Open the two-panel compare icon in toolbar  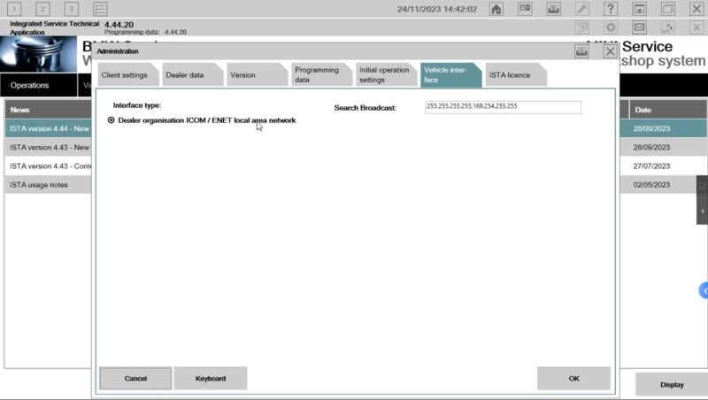click(x=525, y=9)
